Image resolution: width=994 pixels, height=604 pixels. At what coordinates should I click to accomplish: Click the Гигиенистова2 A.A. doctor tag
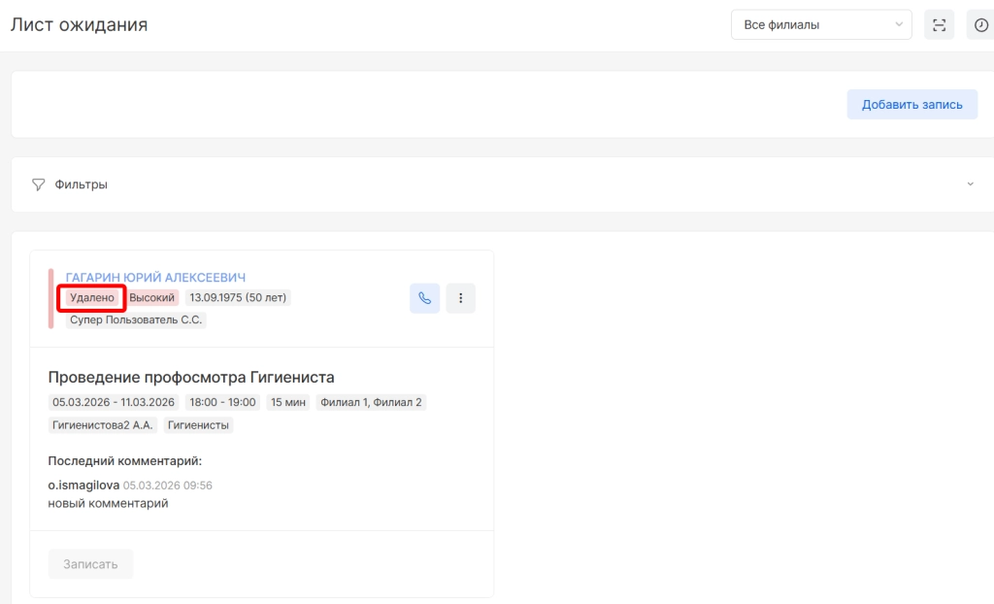tap(102, 424)
